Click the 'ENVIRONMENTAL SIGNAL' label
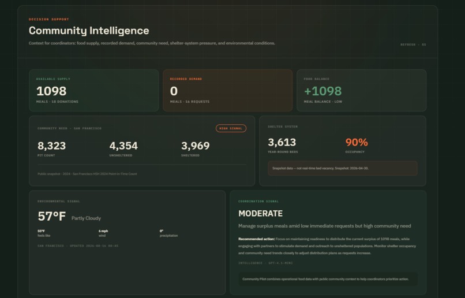 [x=59, y=201]
